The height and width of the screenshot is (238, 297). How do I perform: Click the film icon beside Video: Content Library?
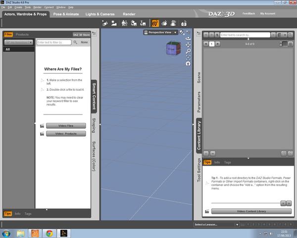coord(207,211)
